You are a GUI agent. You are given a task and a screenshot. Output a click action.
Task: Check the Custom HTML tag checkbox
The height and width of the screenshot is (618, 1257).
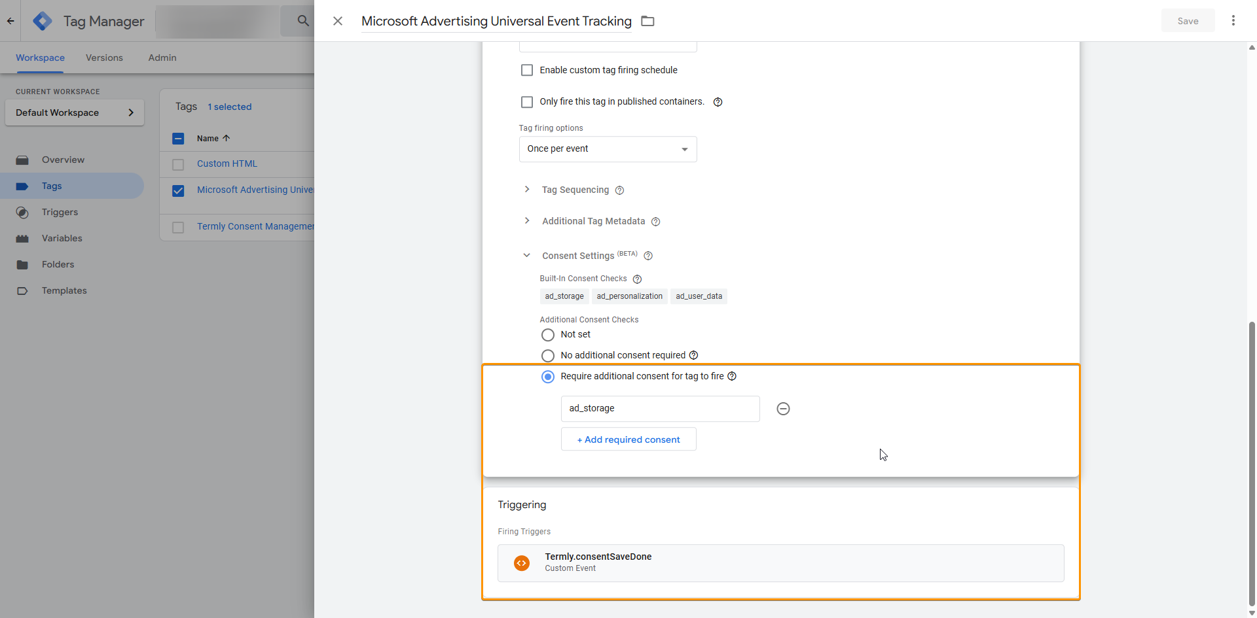point(178,164)
